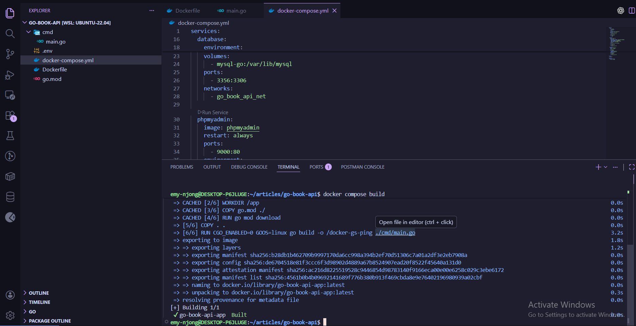This screenshot has height=326, width=636.
Task: Open the Manage gear settings icon
Action: [x=10, y=315]
